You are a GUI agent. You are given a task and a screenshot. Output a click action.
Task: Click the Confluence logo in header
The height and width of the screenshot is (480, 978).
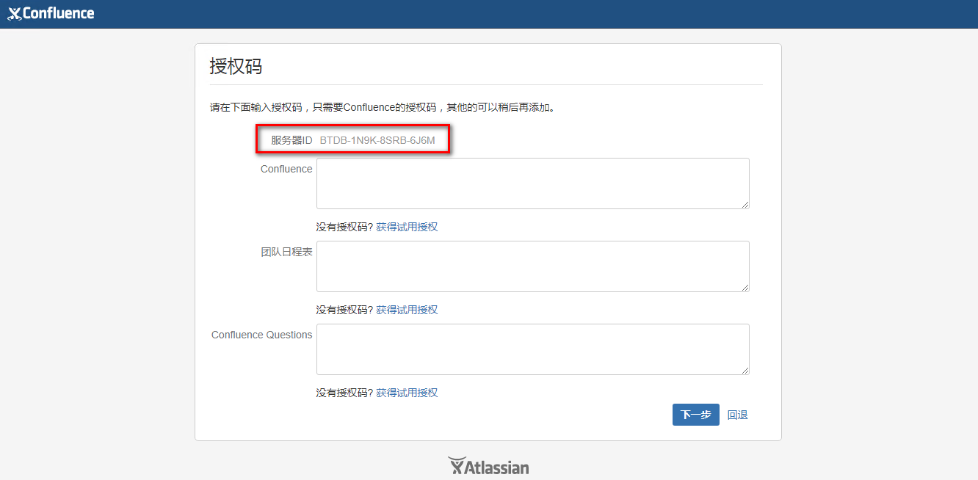pyautogui.click(x=51, y=13)
